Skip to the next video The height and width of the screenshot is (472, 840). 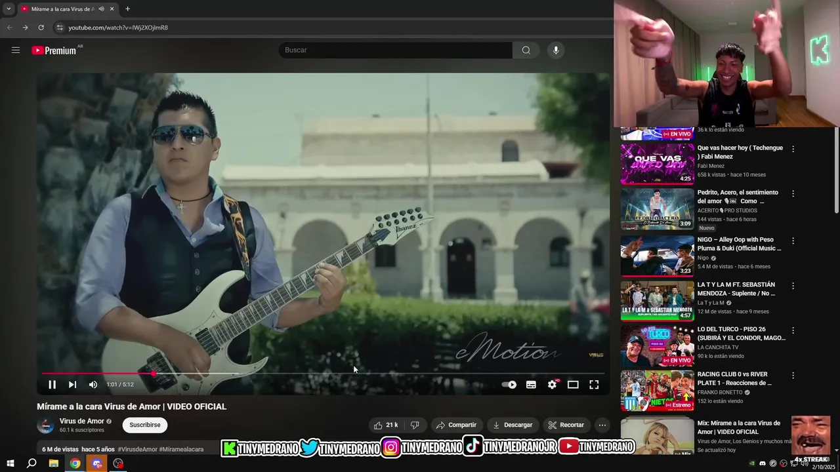tap(72, 385)
